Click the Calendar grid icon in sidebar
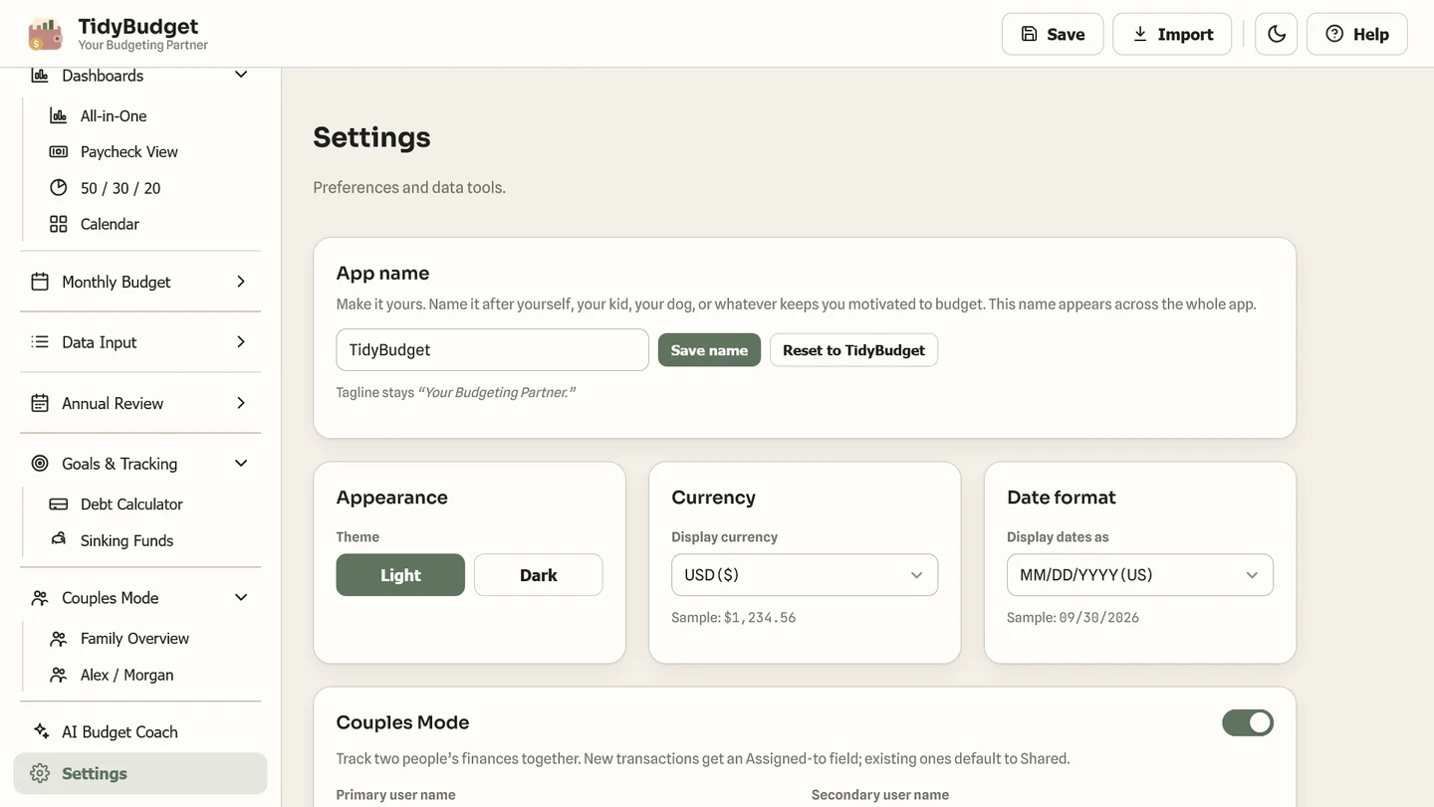The height and width of the screenshot is (807, 1434). point(59,224)
